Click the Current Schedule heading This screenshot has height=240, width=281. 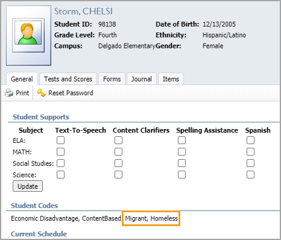coord(39,234)
